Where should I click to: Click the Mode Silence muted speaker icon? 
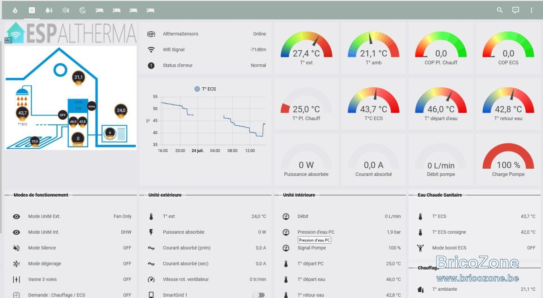click(x=16, y=248)
